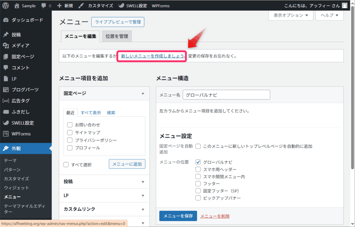355x227 pixels.
Task: Open the Sample site home icon
Action: [17, 6]
